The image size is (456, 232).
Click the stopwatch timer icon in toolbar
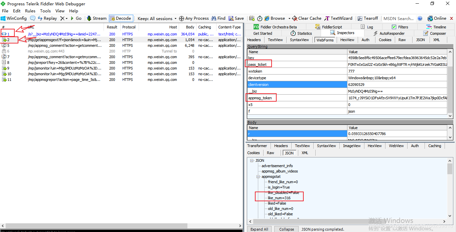[260, 18]
